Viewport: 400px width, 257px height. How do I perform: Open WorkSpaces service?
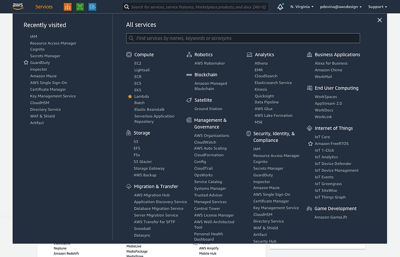(x=326, y=97)
